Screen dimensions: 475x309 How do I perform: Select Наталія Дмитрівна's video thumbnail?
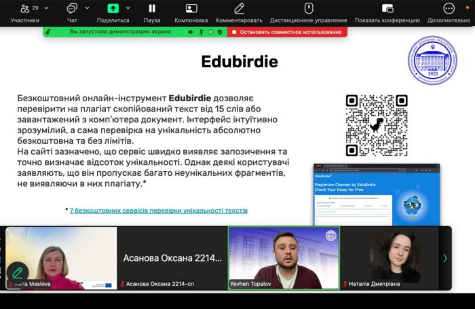coord(394,258)
